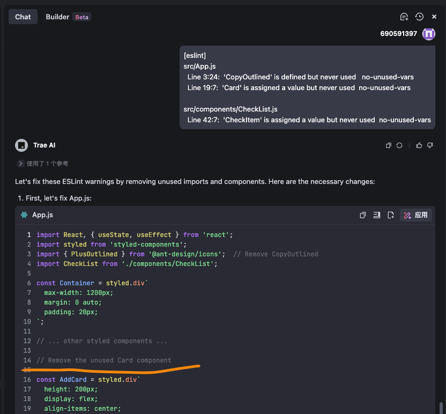Apply code changes with 应用 button

tap(416, 215)
